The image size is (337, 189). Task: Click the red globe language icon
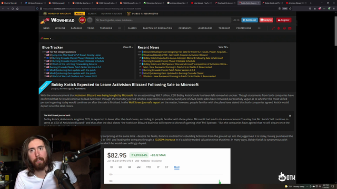(x=284, y=28)
